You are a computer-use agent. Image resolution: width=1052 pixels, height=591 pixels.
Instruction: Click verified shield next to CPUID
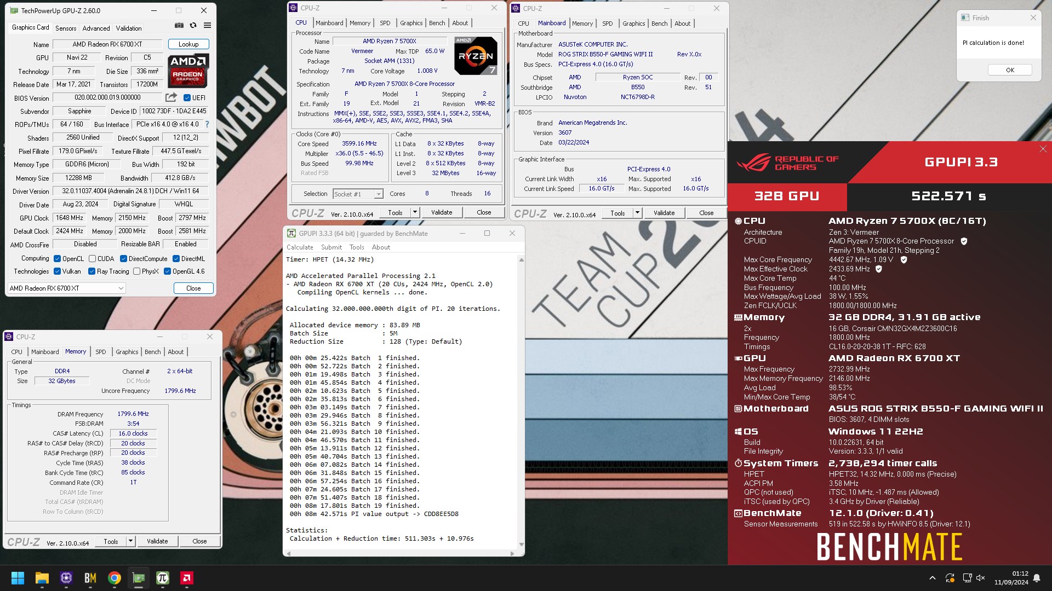click(964, 241)
